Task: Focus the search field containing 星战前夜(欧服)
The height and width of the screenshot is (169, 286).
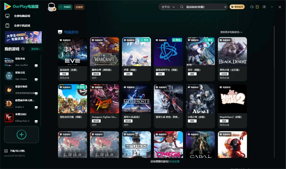Action: (204, 7)
